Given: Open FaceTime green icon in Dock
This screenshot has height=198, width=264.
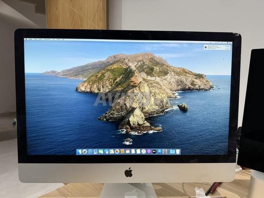Looking at the screenshot, I should coord(101,151).
